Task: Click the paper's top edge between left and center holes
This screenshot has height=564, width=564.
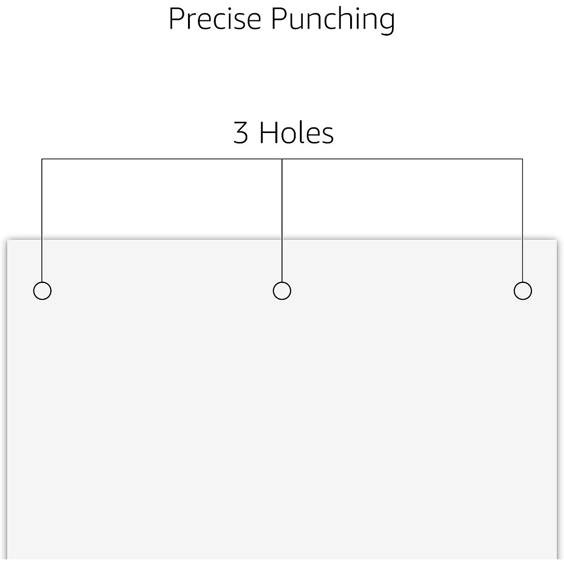Action: tap(162, 241)
